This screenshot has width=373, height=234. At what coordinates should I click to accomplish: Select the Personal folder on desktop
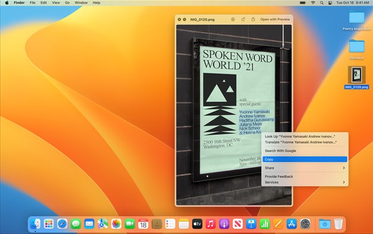point(356,50)
